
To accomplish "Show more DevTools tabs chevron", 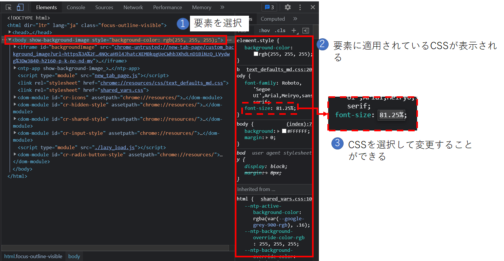I will point(222,7).
